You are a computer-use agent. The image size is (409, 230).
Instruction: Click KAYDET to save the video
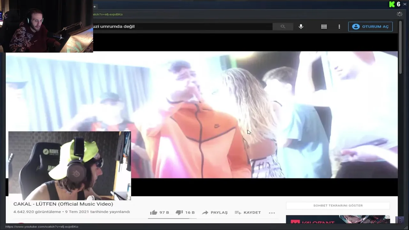coord(248,212)
